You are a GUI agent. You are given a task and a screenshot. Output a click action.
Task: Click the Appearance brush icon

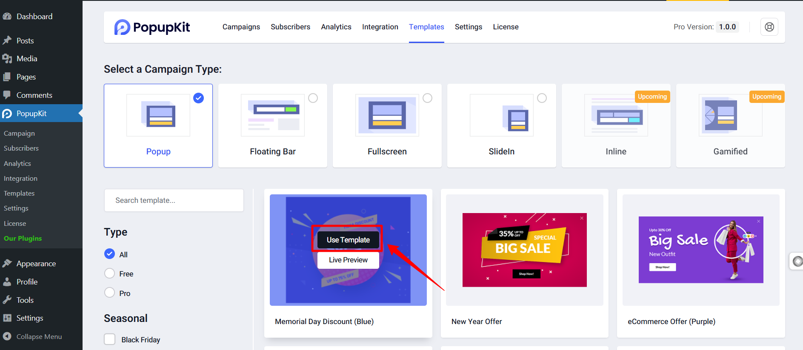click(x=7, y=264)
